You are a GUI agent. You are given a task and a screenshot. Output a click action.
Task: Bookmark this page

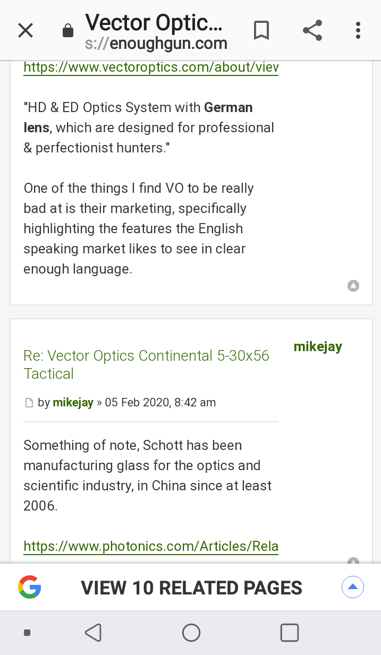pos(261,30)
